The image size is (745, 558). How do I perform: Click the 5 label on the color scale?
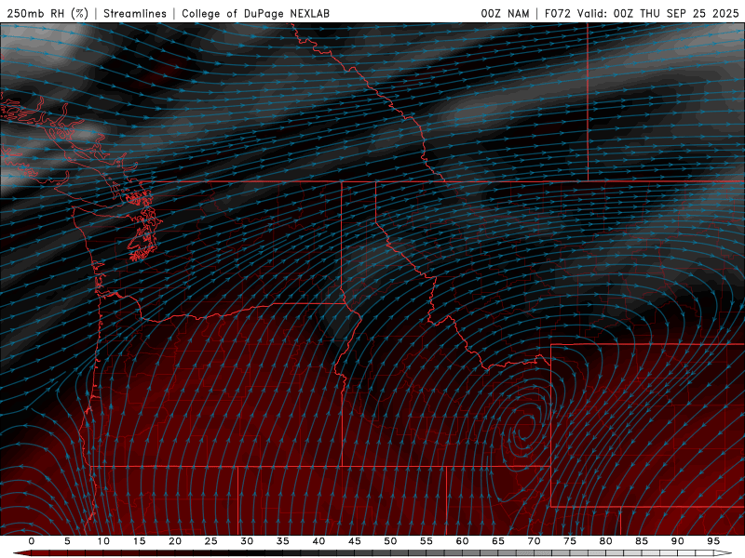point(67,541)
